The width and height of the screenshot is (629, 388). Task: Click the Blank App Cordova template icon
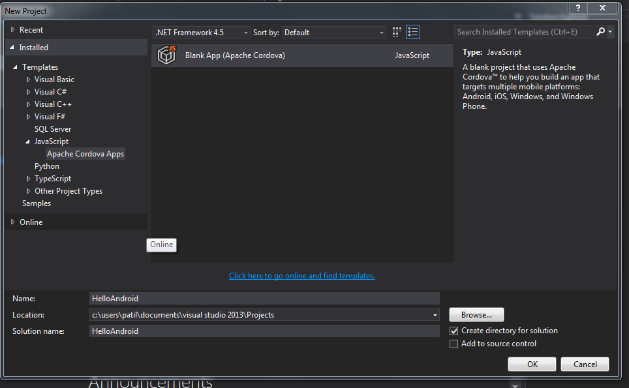coord(166,55)
